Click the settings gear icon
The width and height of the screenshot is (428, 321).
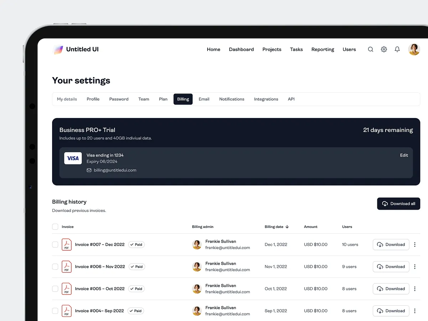(x=384, y=49)
